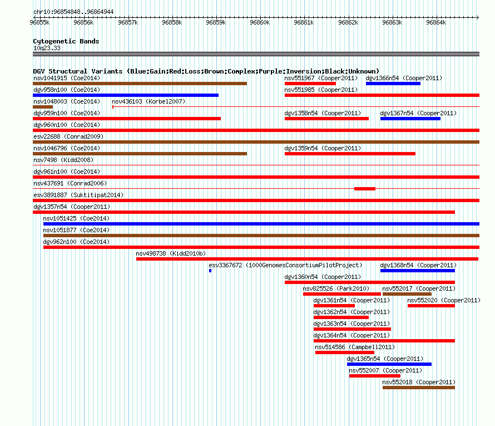
Task: Select dgv1368n54 (Cooper2011) label
Action: 418,265
